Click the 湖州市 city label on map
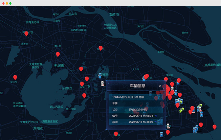Viewport: 221px width, 140px height. (x=38, y=129)
